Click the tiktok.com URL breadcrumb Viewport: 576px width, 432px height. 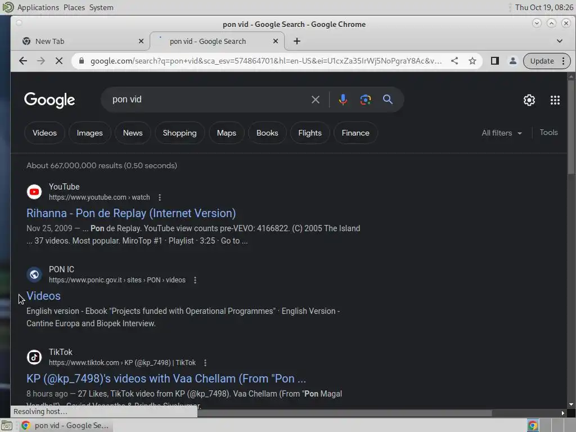click(122, 363)
